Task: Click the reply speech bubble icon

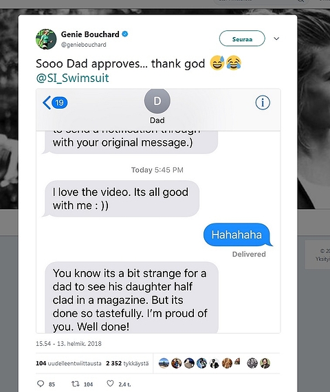Action: [41, 384]
